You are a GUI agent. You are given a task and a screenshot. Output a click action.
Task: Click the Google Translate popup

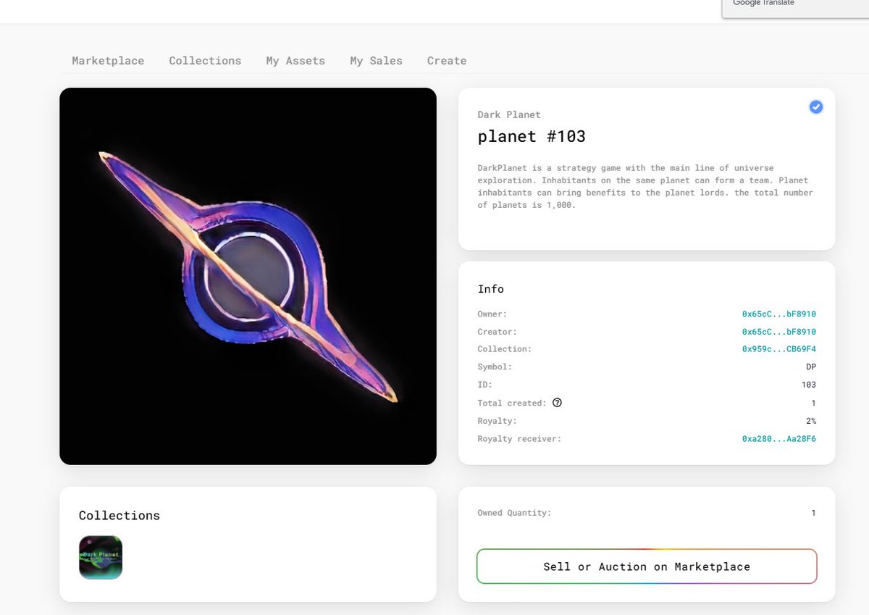point(795,9)
